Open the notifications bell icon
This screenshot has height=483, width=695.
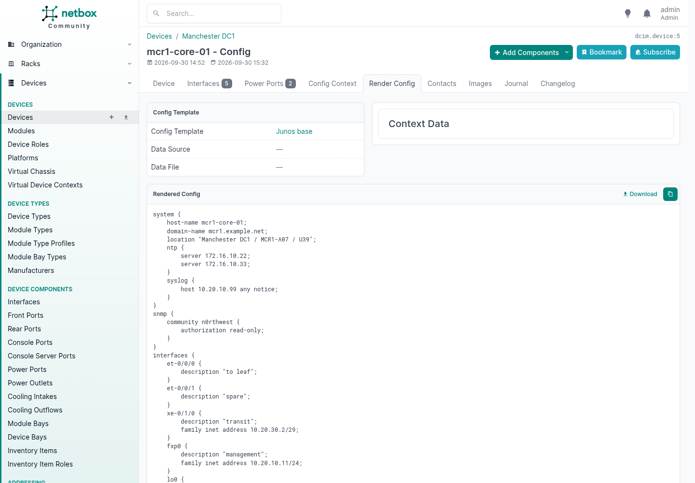click(647, 14)
